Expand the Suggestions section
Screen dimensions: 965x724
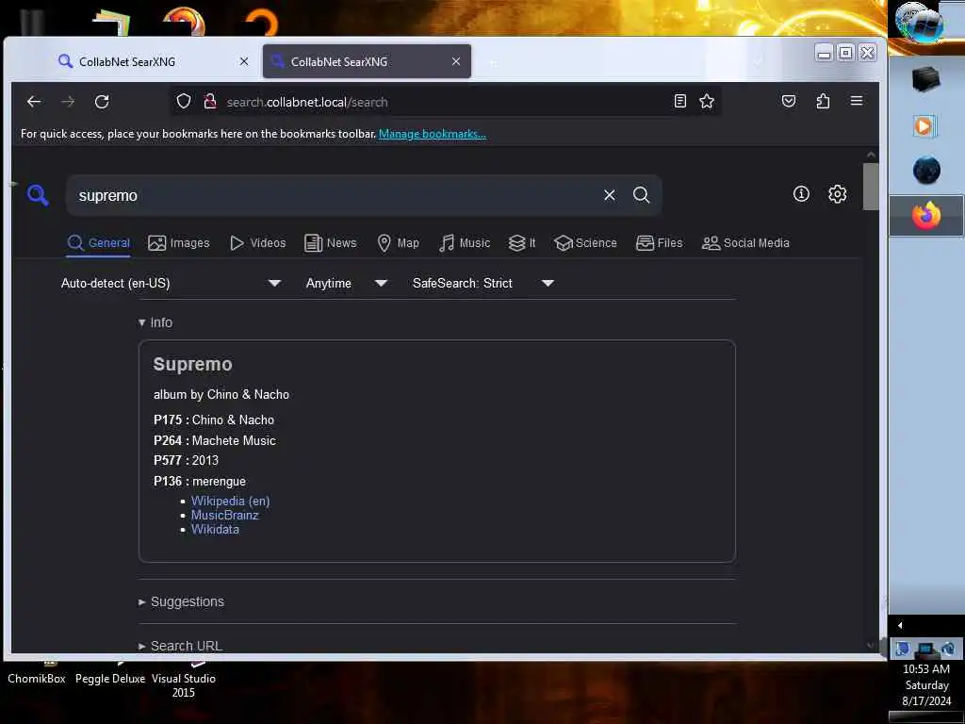click(x=182, y=601)
